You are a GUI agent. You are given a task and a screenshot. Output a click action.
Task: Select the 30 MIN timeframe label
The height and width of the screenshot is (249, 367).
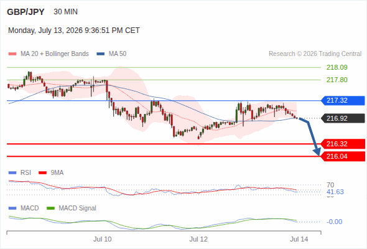coord(65,12)
